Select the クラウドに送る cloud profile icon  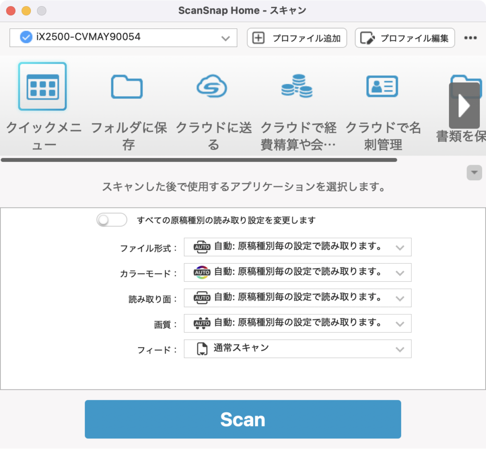tap(212, 86)
